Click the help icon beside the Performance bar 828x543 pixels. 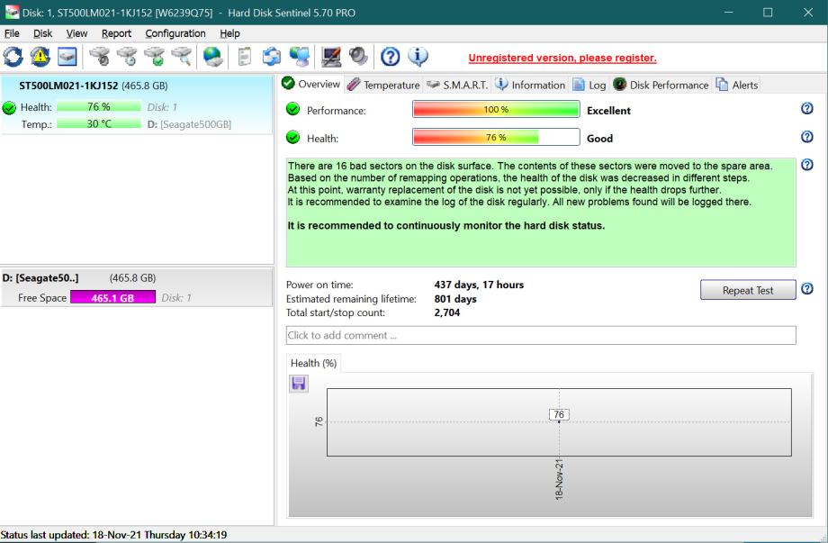(x=807, y=108)
